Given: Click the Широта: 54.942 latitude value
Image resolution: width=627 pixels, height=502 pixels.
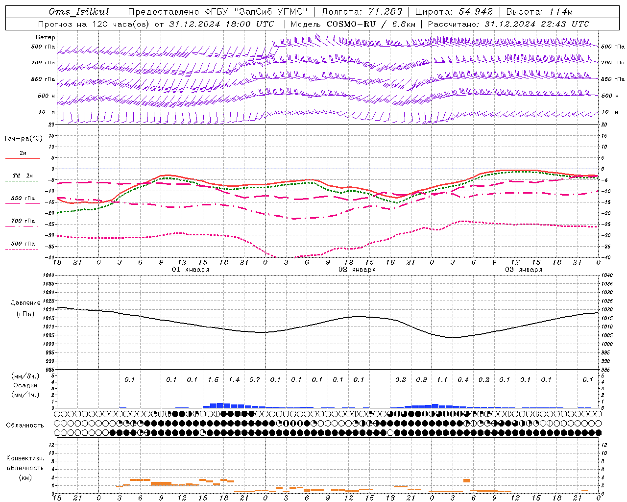Looking at the screenshot, I should [454, 12].
